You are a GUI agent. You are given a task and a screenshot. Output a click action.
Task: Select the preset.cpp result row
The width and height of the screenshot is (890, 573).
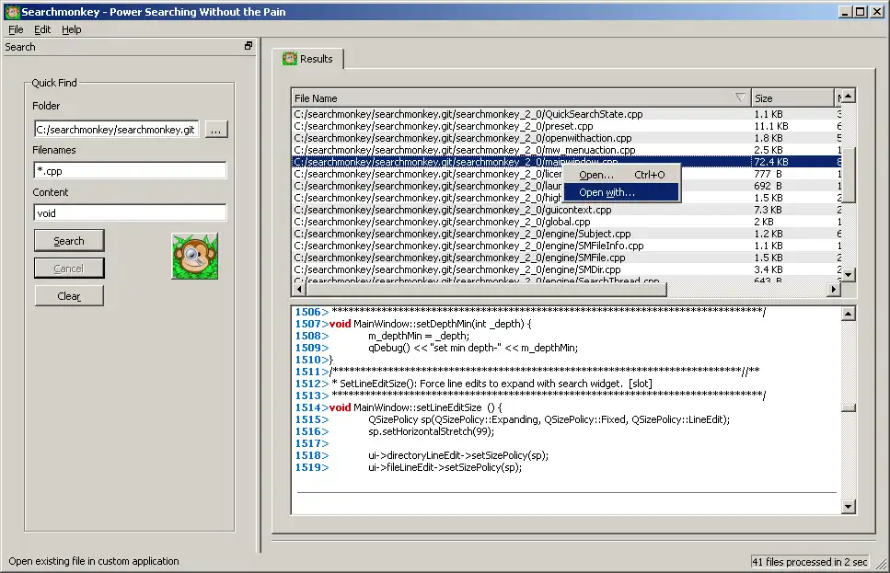click(x=566, y=126)
